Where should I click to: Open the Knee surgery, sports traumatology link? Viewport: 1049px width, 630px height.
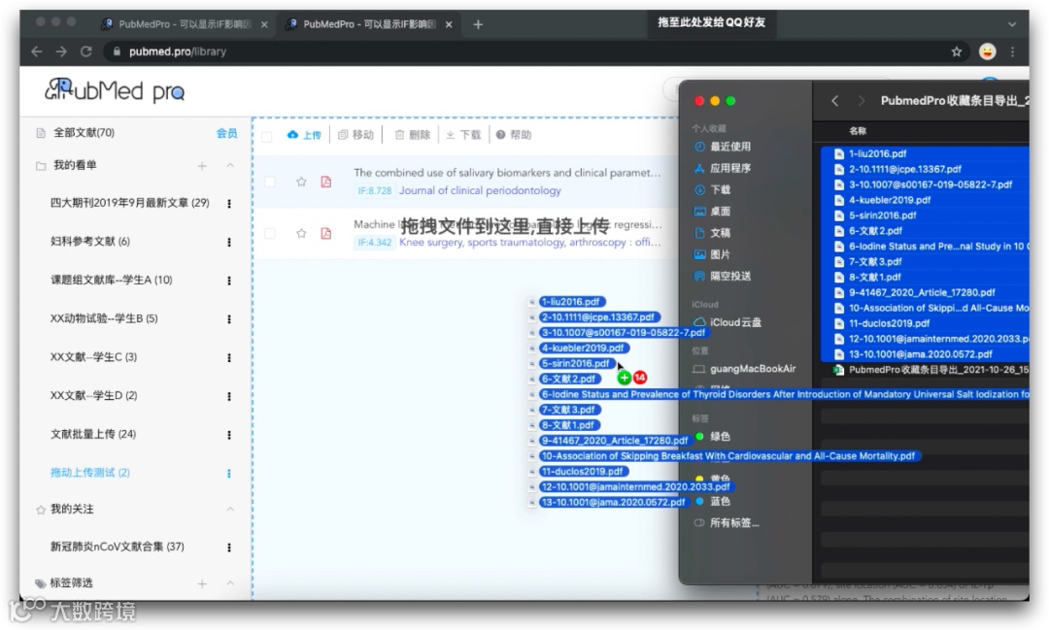click(x=530, y=242)
